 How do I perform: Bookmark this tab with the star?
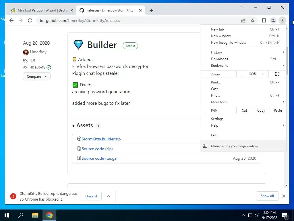click(x=253, y=20)
